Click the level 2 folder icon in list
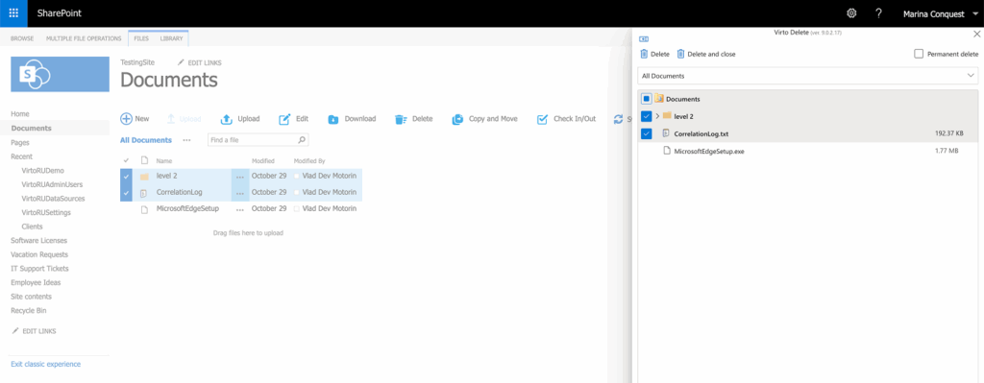Image resolution: width=984 pixels, height=383 pixels. tap(144, 177)
